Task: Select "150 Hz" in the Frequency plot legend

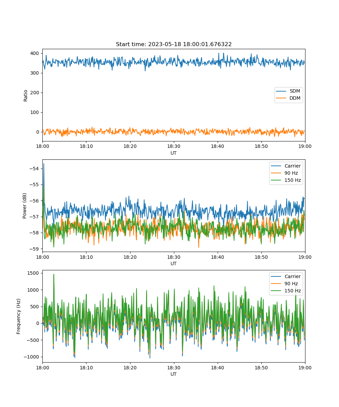Action: click(x=293, y=291)
